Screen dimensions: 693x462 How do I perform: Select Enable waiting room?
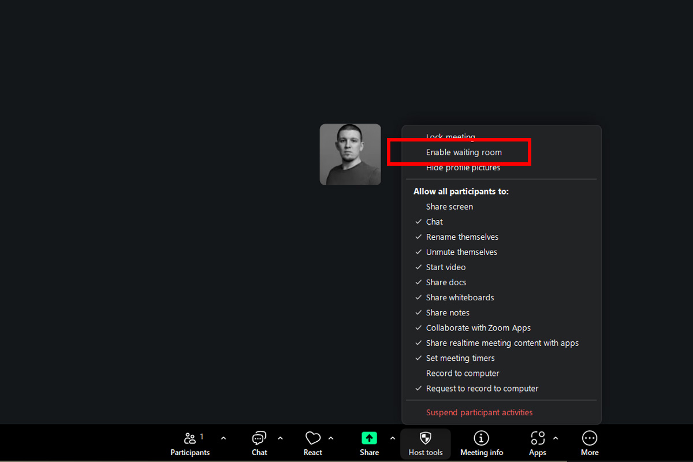(x=464, y=152)
